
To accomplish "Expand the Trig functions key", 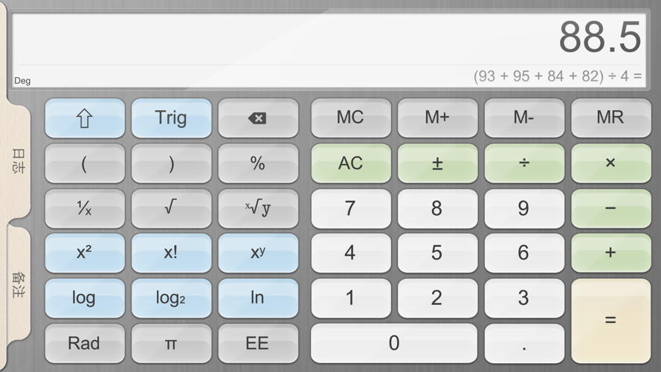I will 171,118.
